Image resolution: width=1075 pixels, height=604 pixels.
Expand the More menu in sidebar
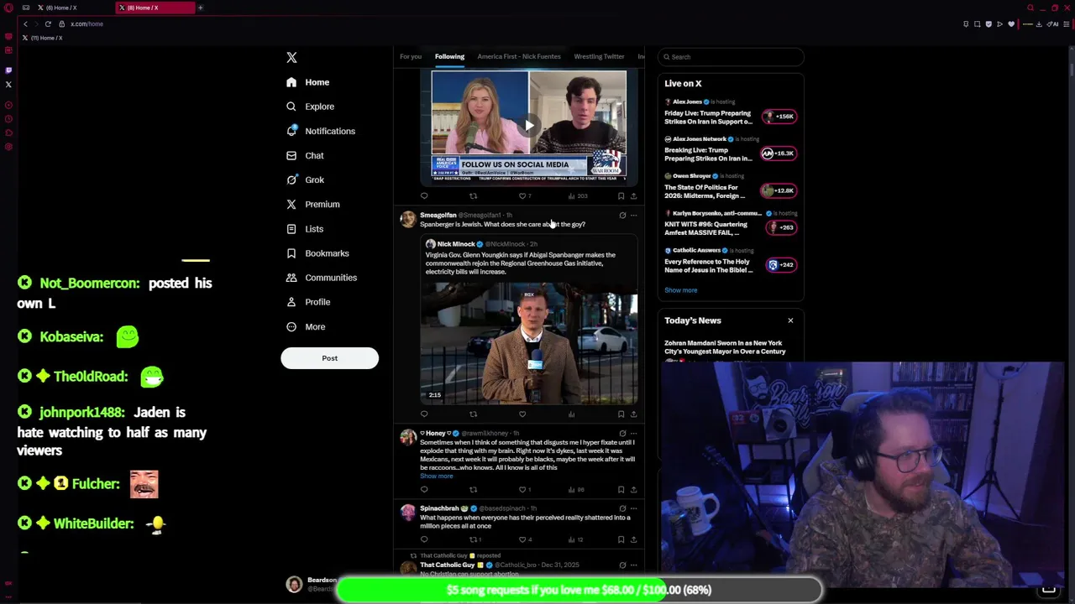[x=305, y=326]
